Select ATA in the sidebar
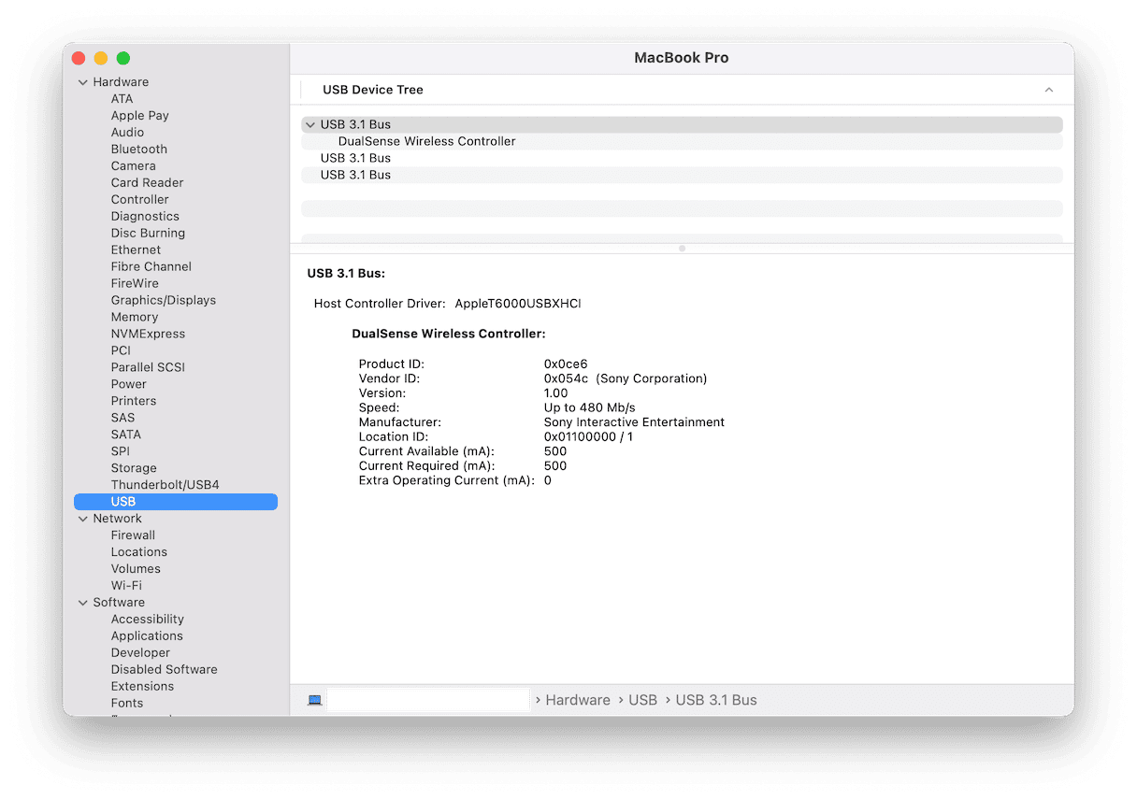 tap(122, 99)
